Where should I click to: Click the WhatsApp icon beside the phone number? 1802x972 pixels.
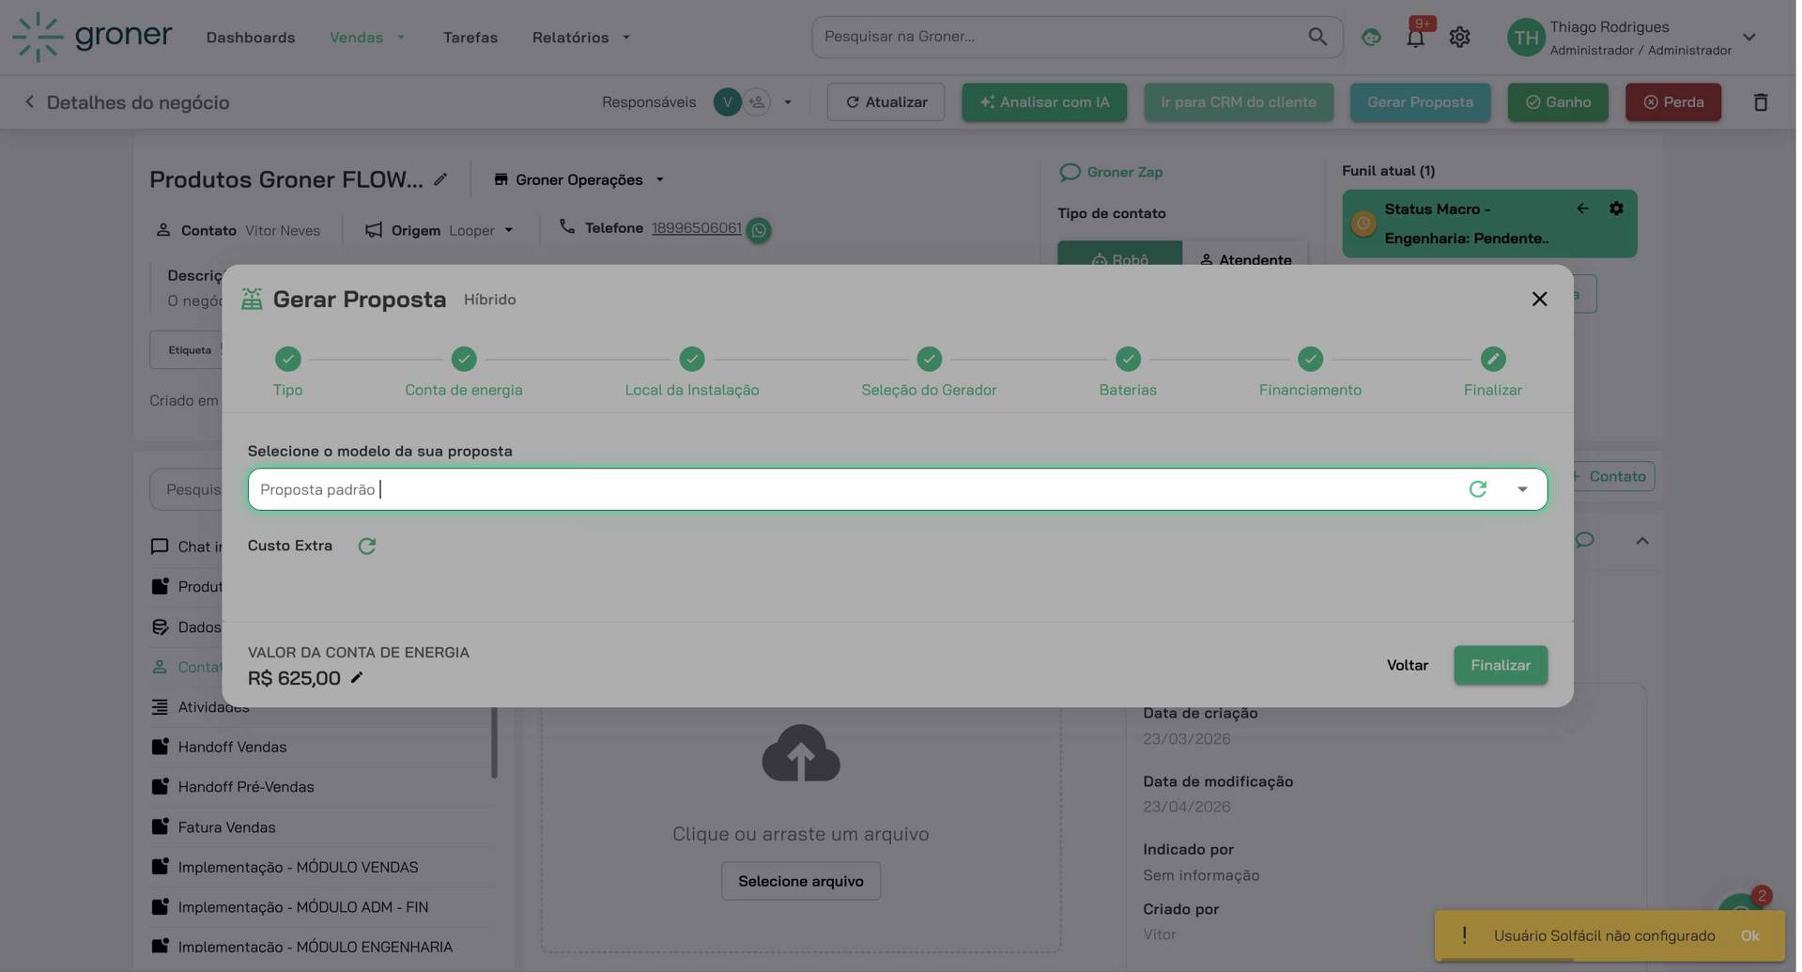761,230
